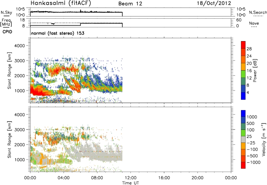Click the 12:00 time axis label
Viewport: 267px width, 185px height.
tap(130, 178)
